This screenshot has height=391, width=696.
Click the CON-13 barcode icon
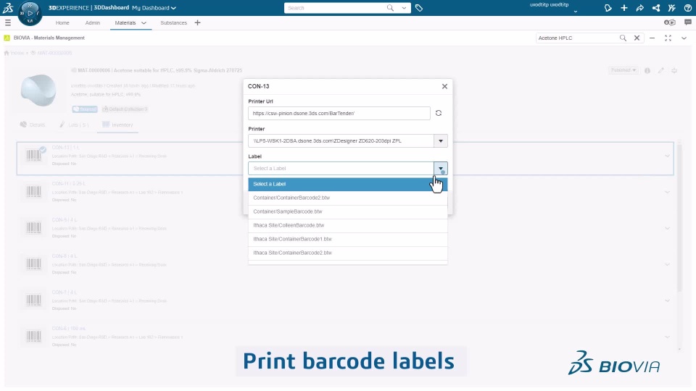pos(33,155)
